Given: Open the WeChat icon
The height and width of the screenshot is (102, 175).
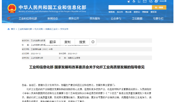Looking at the screenshot, I should (151, 1).
